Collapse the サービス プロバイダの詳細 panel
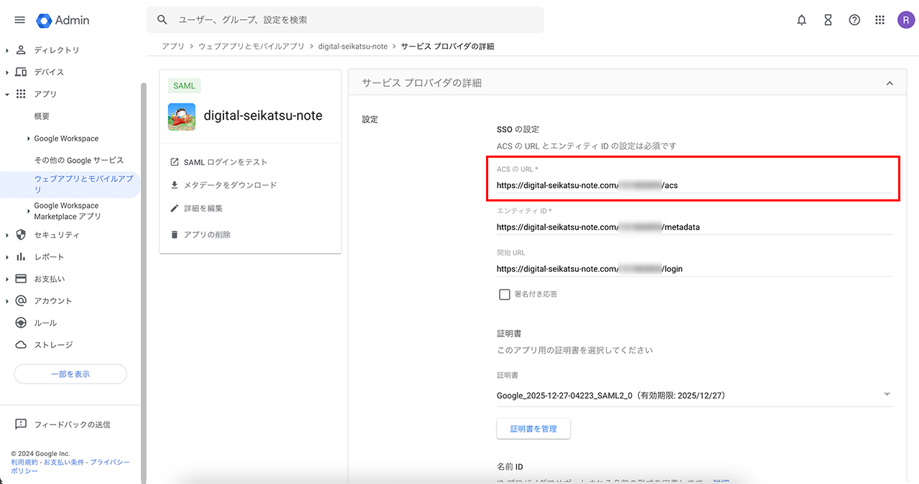Screen dimensions: 919x484 (890, 83)
